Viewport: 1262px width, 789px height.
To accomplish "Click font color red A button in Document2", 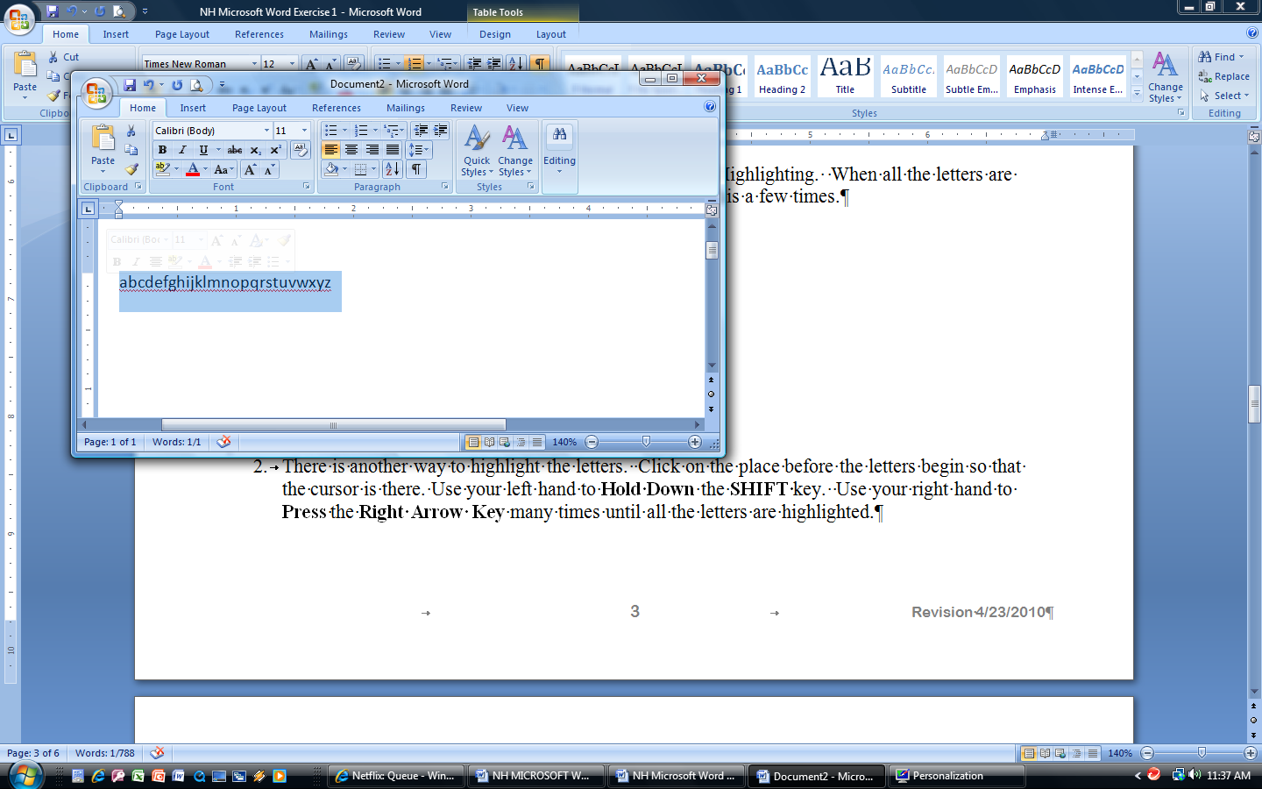I will coord(193,169).
